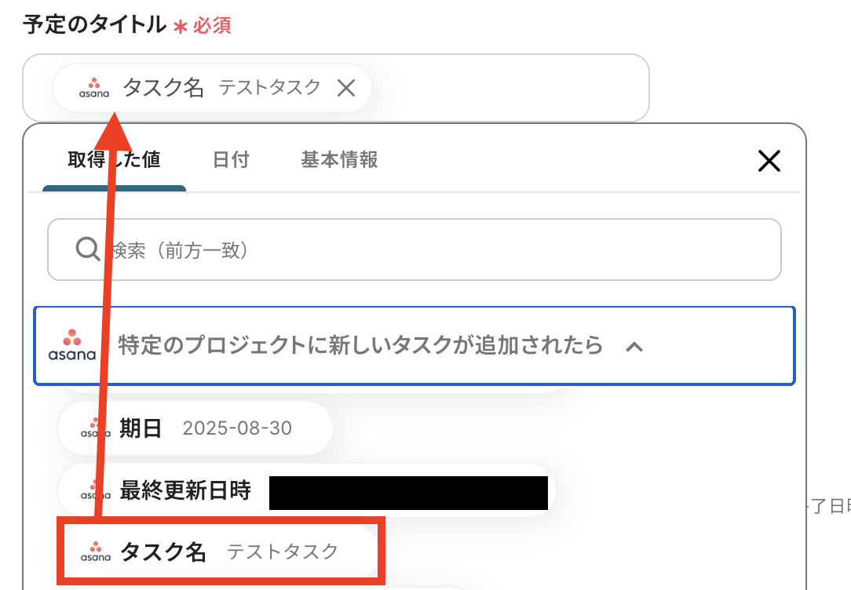Collapse the section using the up chevron
Screen dimensions: 851x590
pos(634,346)
